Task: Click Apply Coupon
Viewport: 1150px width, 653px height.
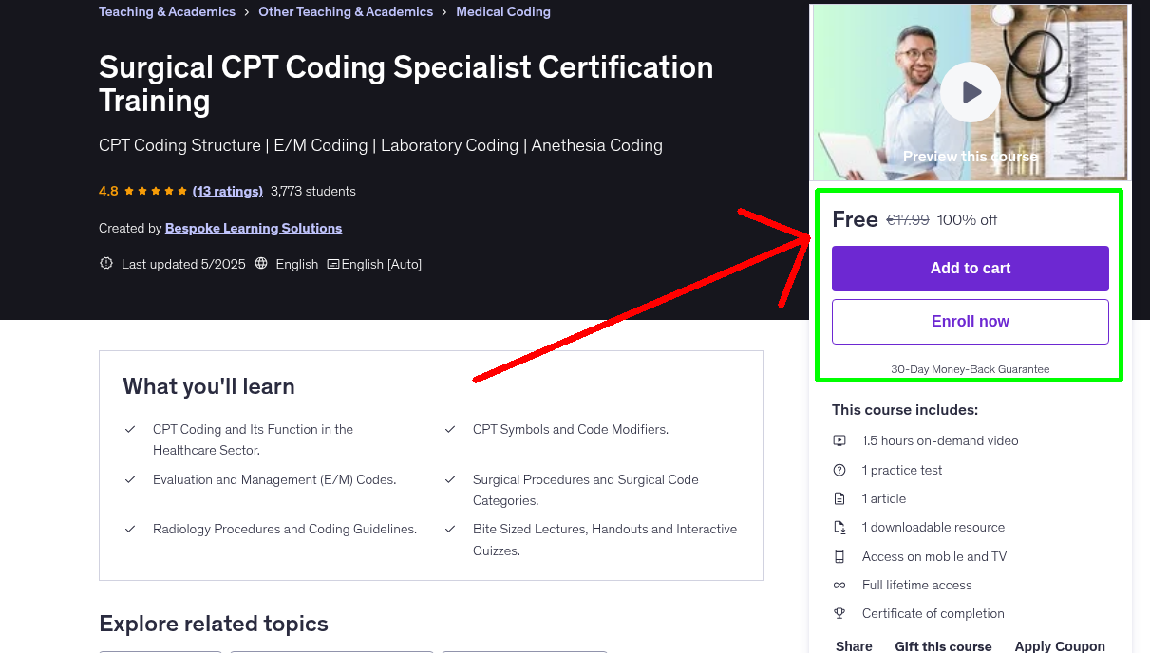Action: 1060,644
